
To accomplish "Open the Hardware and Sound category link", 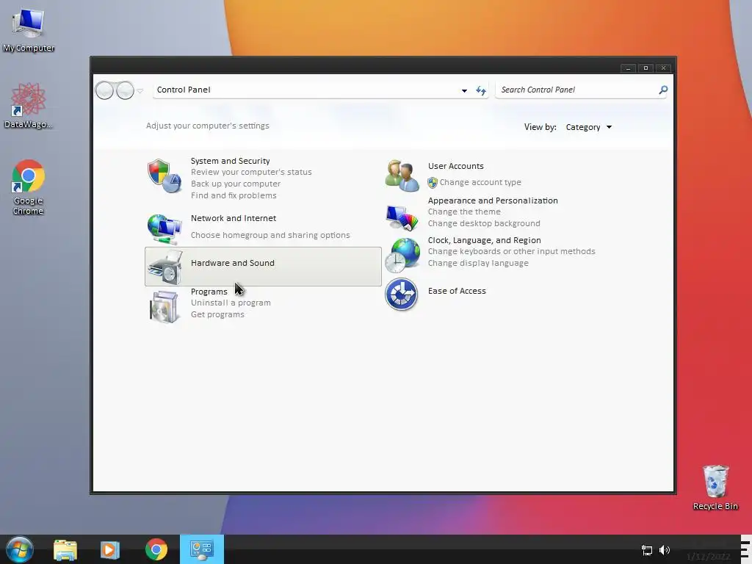I will (233, 263).
